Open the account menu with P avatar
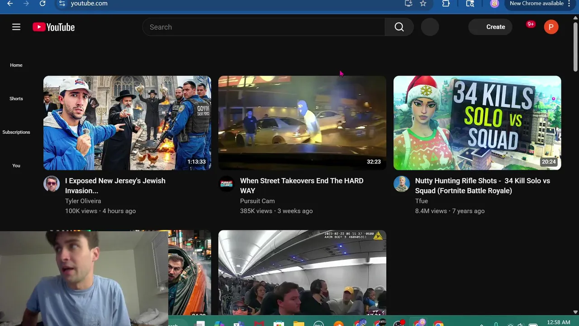 [x=551, y=27]
